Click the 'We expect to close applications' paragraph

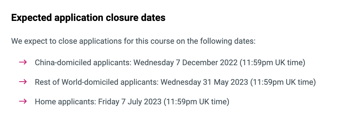tap(133, 42)
